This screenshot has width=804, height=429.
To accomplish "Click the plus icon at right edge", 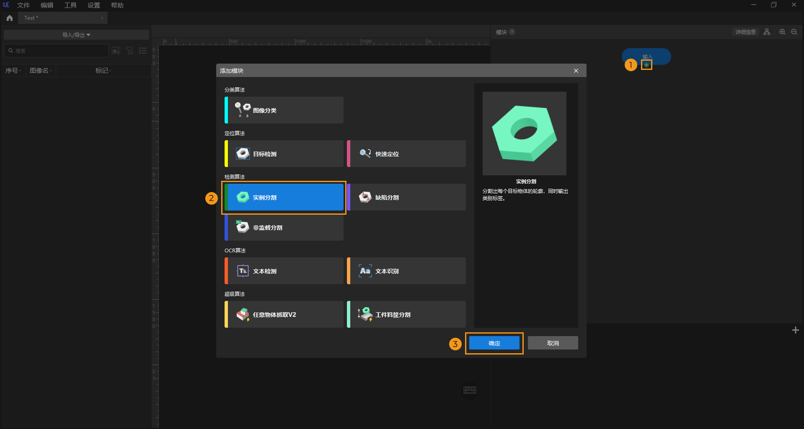I will tap(795, 330).
